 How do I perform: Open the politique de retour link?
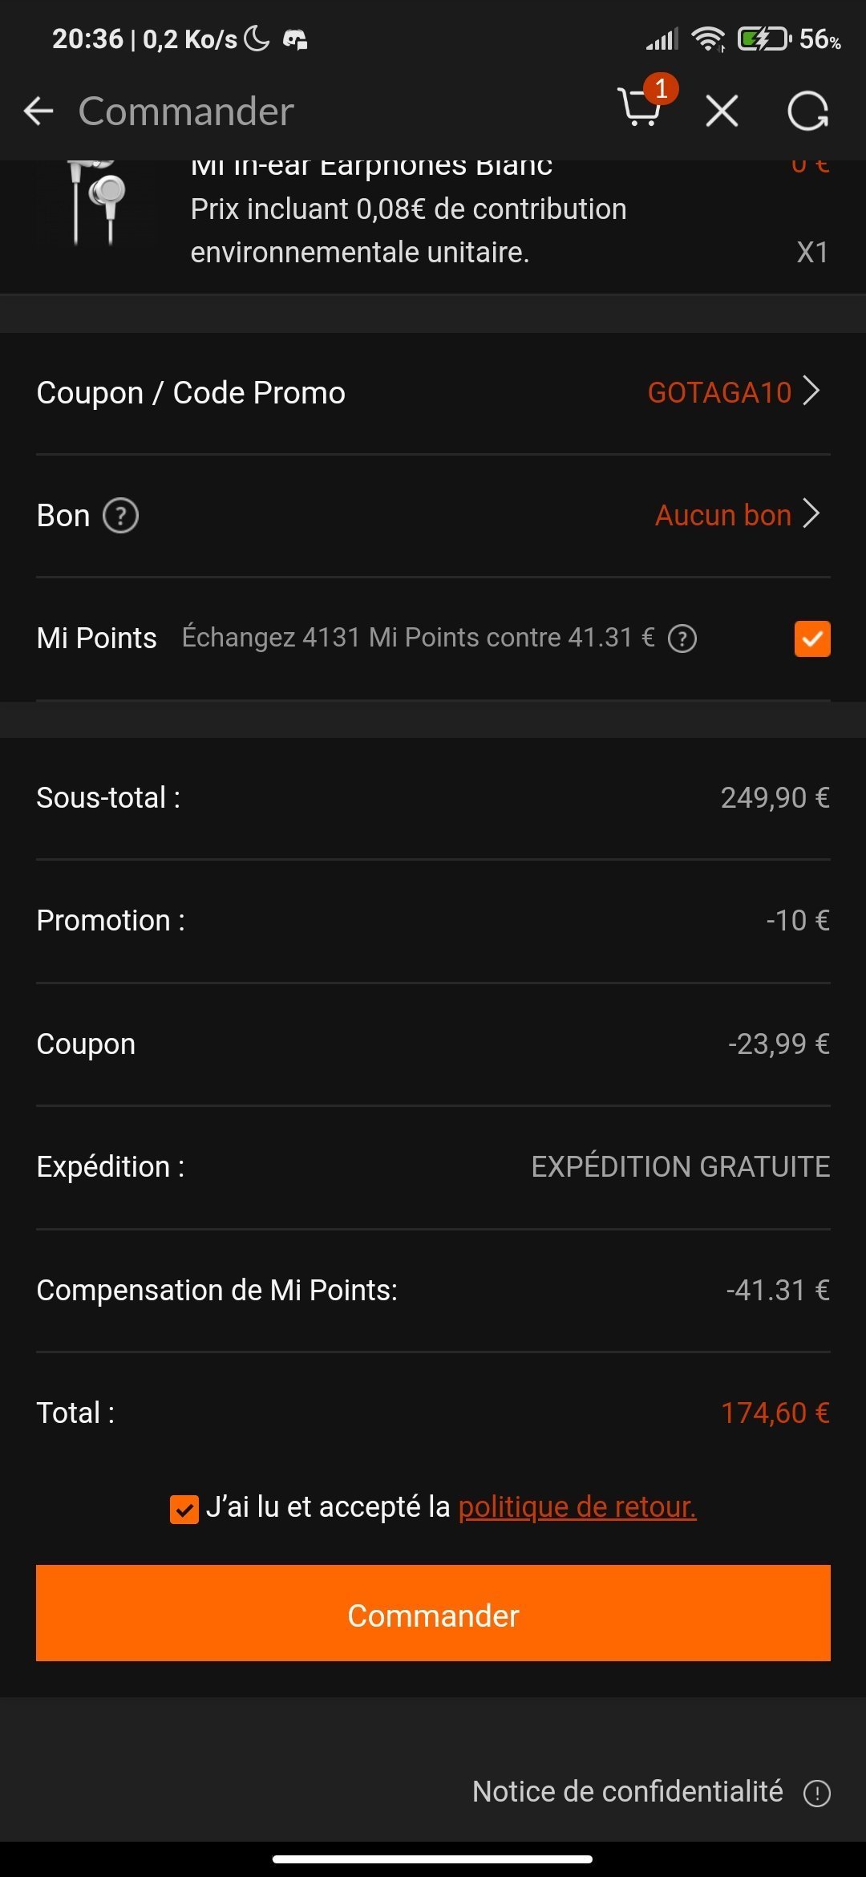point(577,1506)
